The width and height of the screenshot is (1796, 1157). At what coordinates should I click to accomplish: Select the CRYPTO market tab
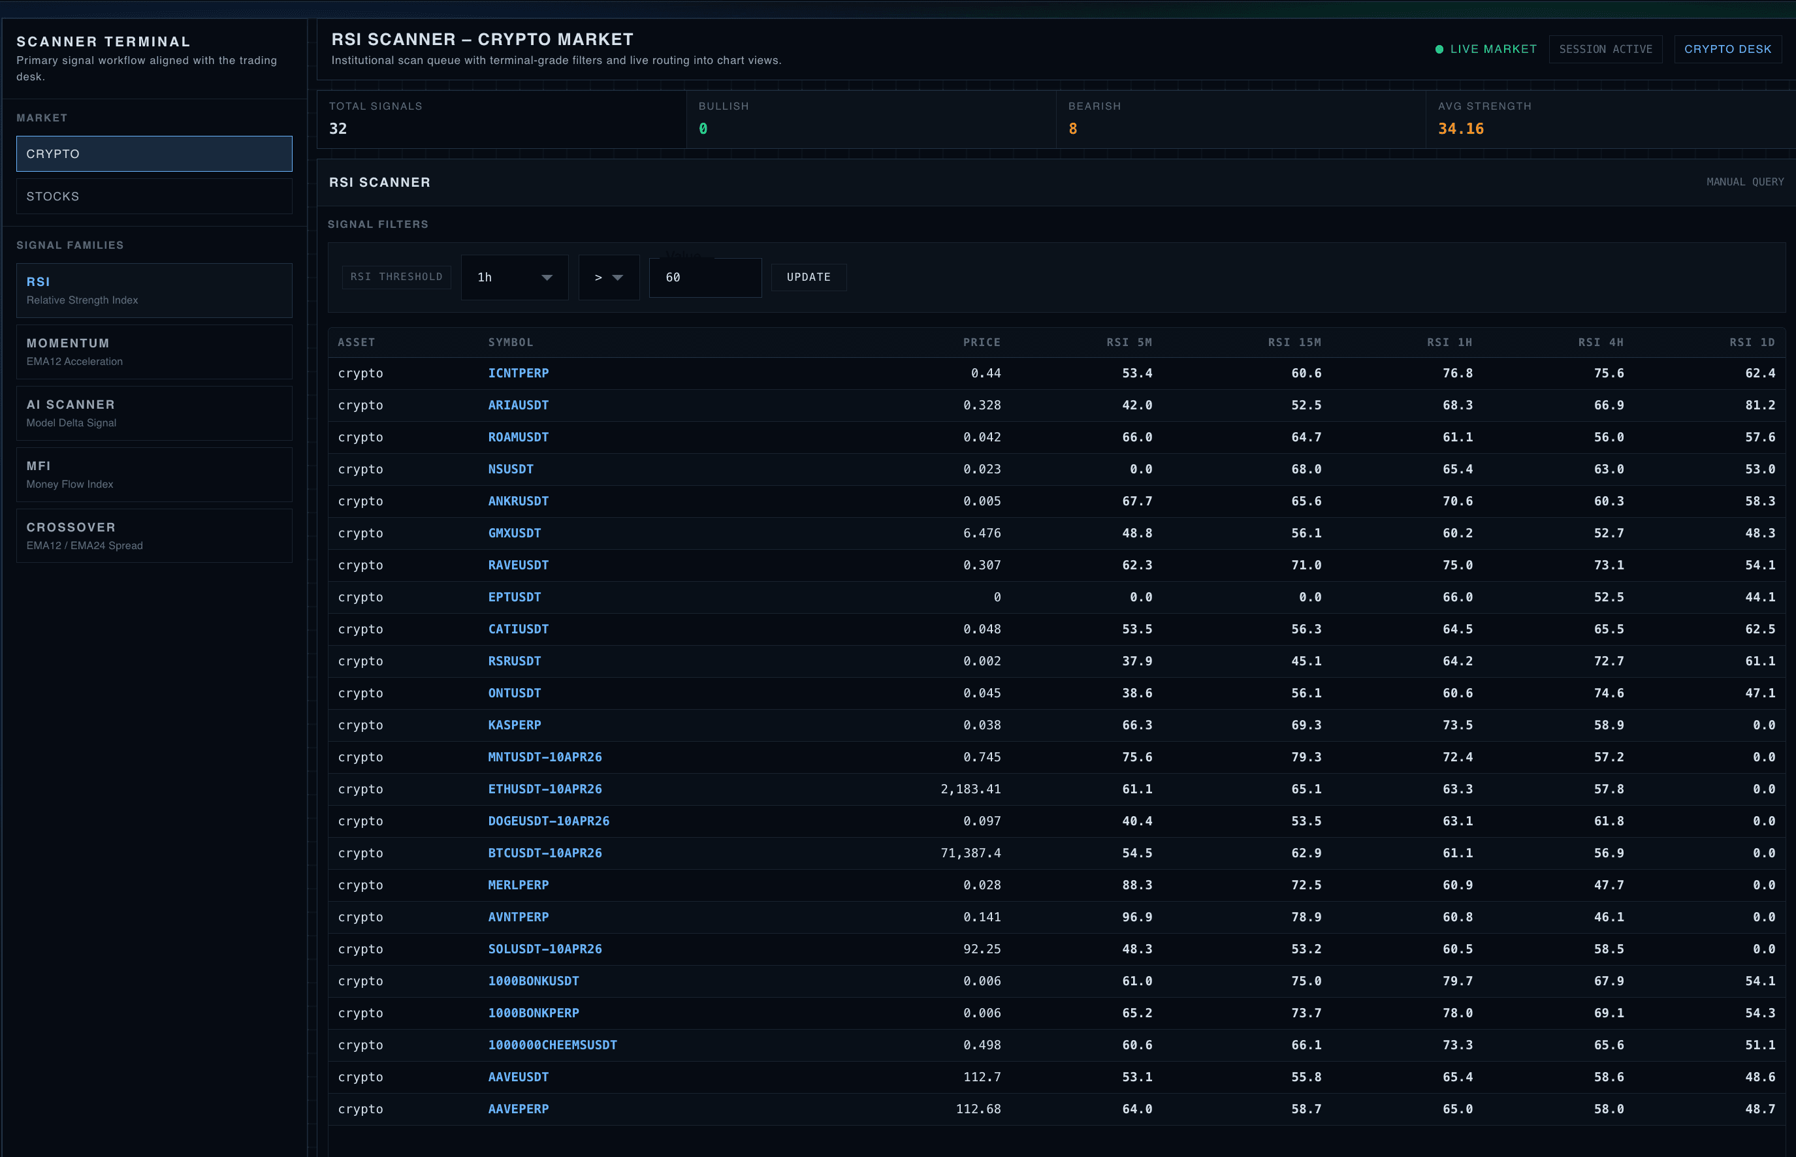(154, 154)
